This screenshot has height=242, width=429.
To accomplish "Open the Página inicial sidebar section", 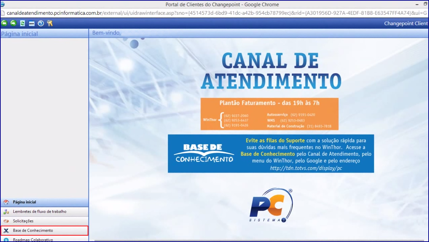I will pyautogui.click(x=44, y=202).
